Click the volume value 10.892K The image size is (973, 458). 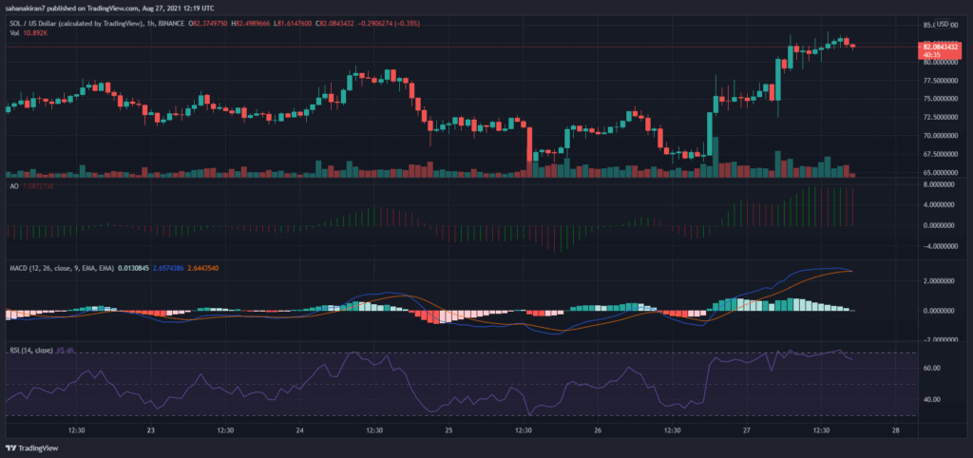click(36, 32)
